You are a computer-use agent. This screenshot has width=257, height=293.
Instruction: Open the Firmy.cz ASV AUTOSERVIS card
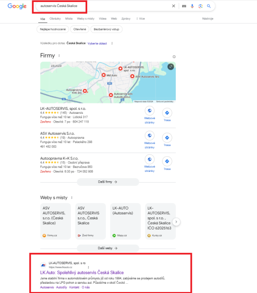tap(55, 221)
